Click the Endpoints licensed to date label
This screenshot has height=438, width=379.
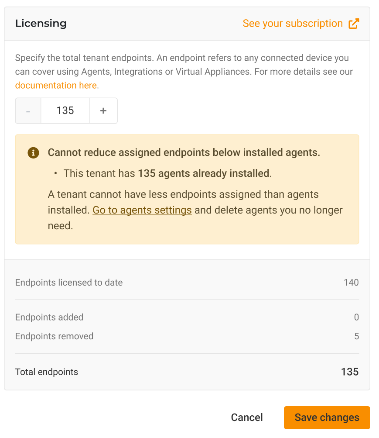click(x=69, y=283)
